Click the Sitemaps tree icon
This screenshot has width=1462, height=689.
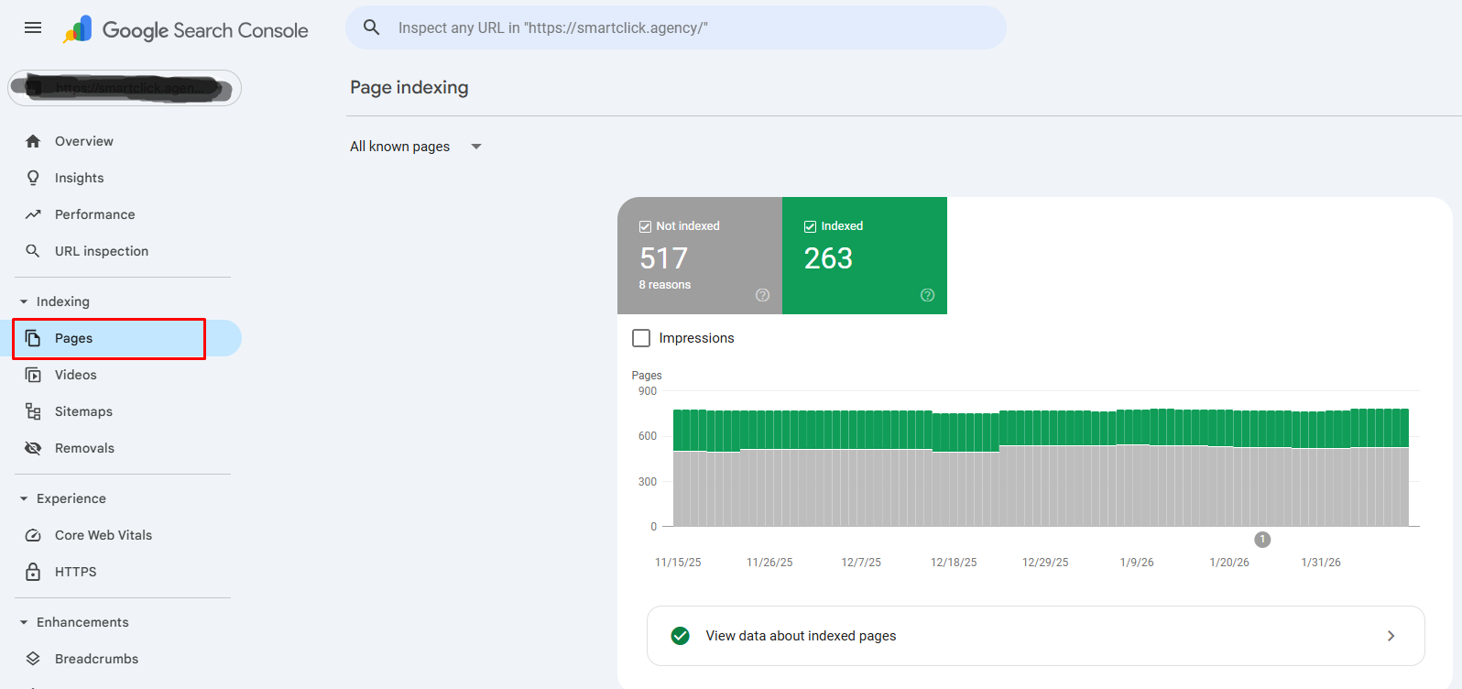33,411
